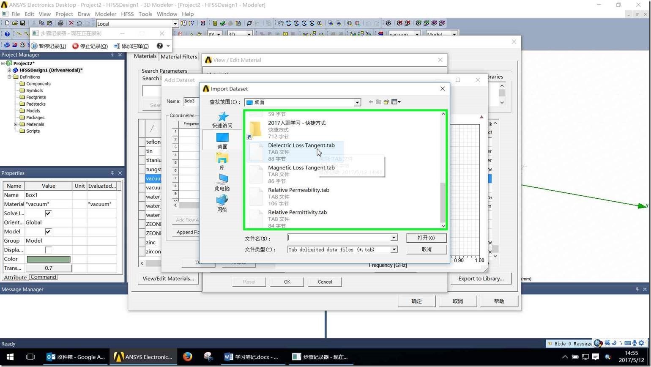Open Windows Start menu
Screen dimensions: 651x367
10,357
